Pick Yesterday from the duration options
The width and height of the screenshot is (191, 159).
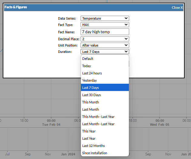click(x=105, y=80)
